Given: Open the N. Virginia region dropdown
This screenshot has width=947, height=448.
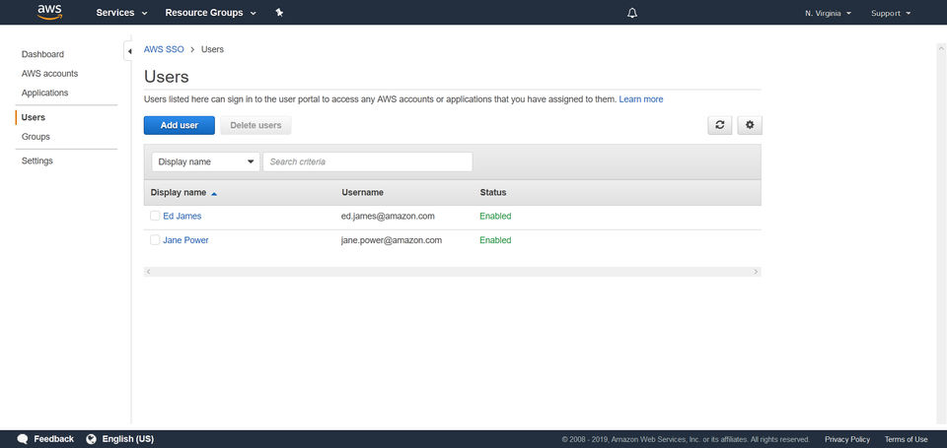Looking at the screenshot, I should pyautogui.click(x=828, y=13).
